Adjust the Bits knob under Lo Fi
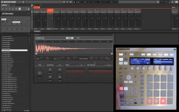Image resolution: width=179 pixels, height=112 pixels. click(x=60, y=77)
